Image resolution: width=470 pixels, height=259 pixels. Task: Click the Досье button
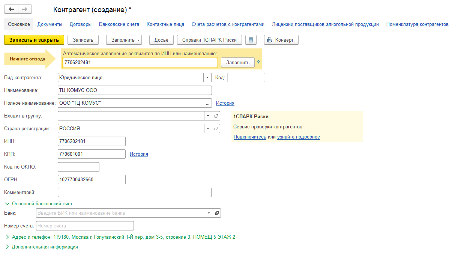point(162,40)
